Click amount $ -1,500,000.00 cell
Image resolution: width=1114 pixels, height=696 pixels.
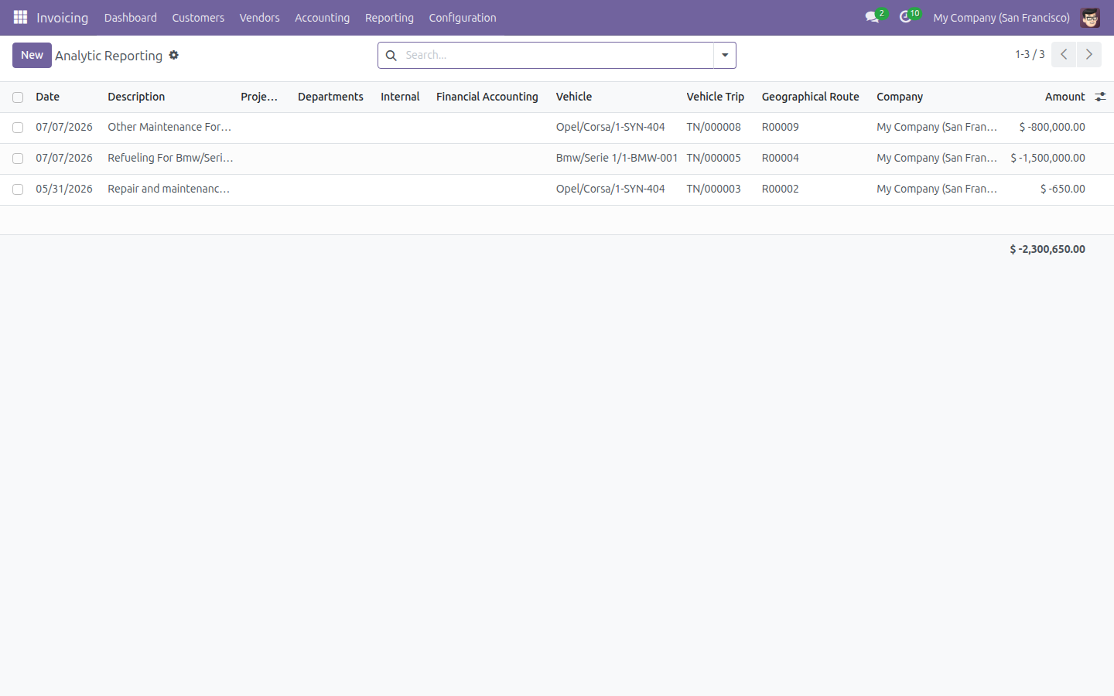coord(1047,158)
